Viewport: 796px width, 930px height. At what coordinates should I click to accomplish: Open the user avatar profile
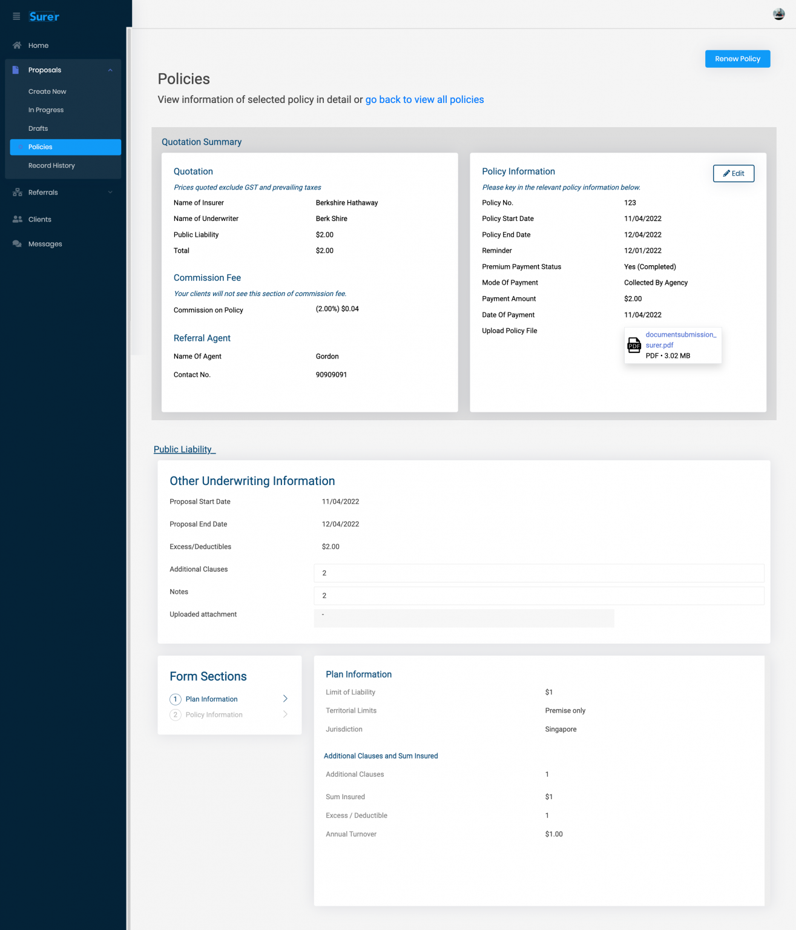pyautogui.click(x=778, y=15)
